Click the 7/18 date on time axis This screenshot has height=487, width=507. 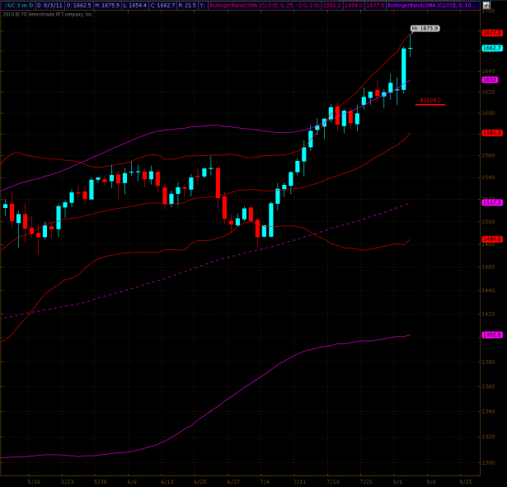pyautogui.click(x=333, y=482)
